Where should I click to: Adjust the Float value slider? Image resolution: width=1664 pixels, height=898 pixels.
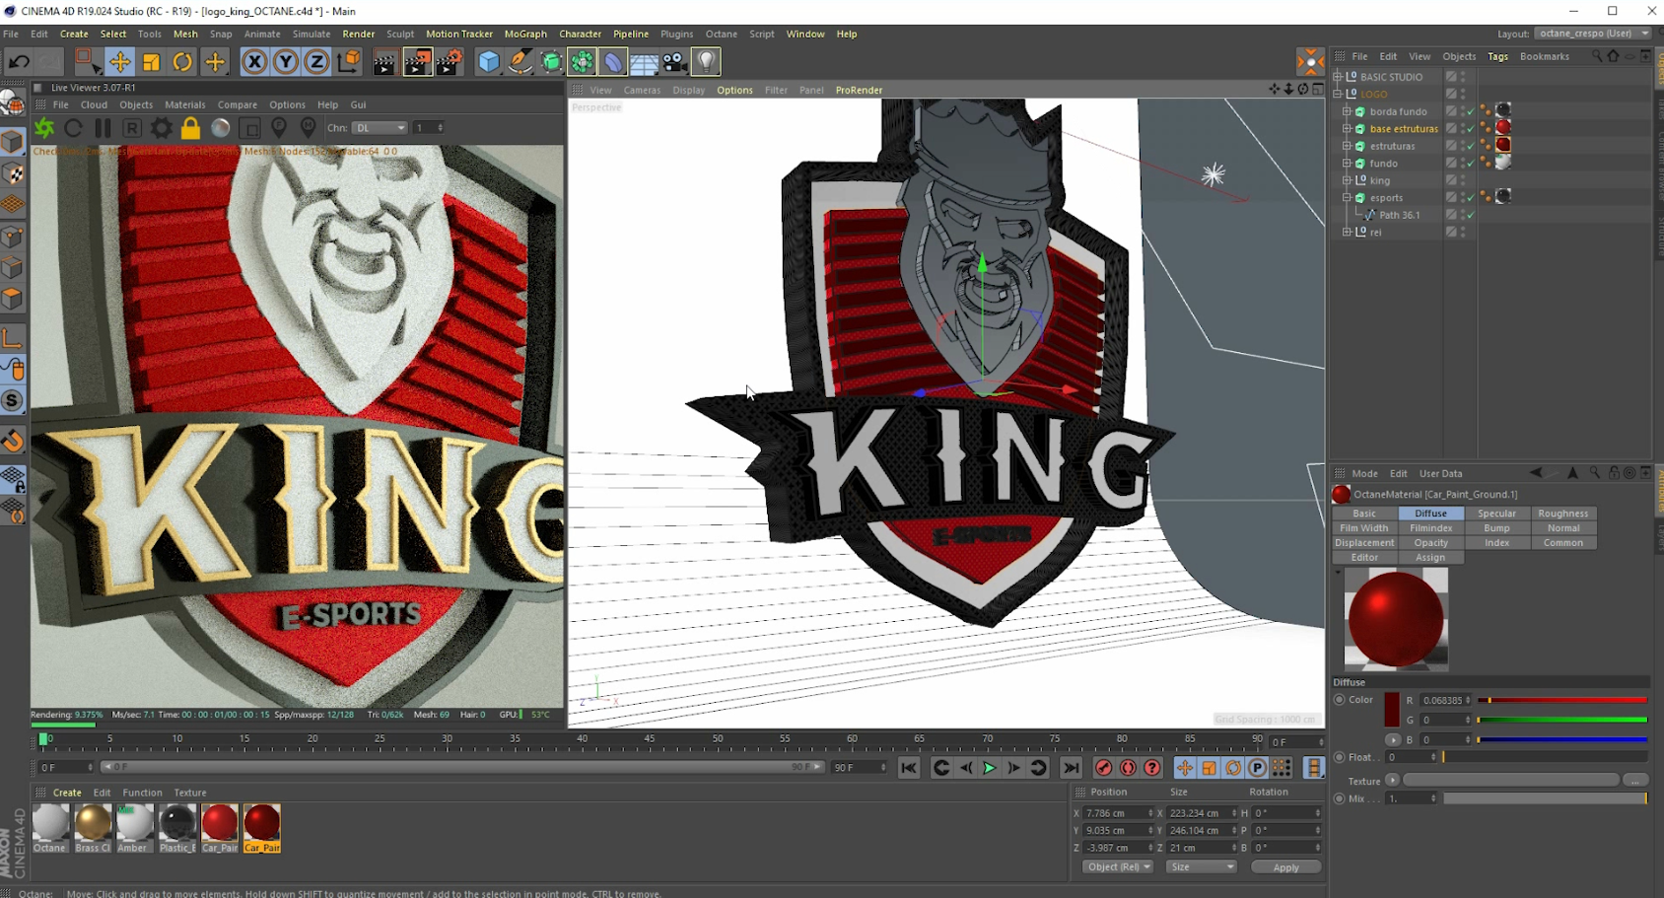tap(1545, 758)
